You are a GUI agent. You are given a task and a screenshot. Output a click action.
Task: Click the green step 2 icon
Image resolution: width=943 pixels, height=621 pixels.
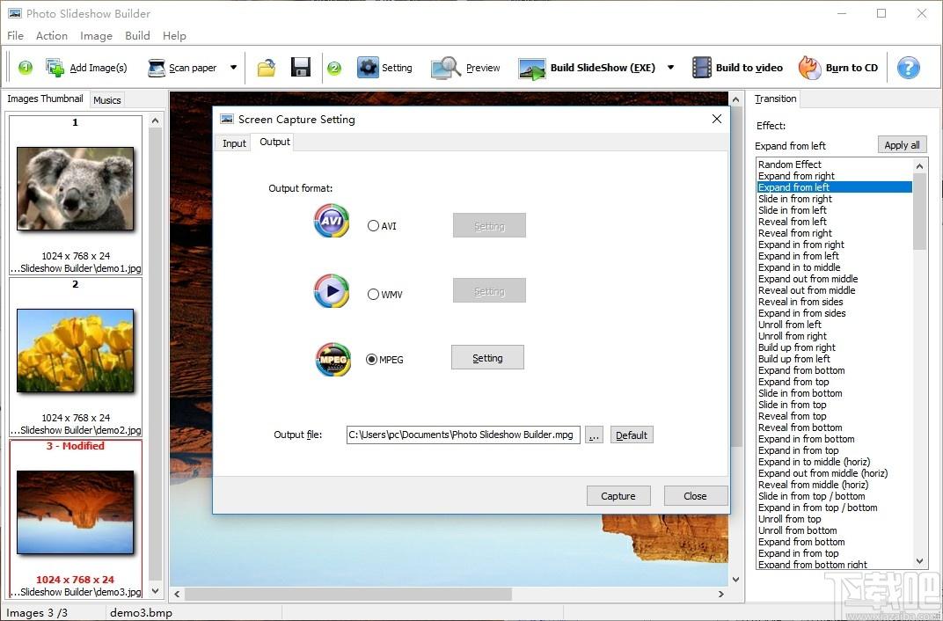(x=334, y=68)
